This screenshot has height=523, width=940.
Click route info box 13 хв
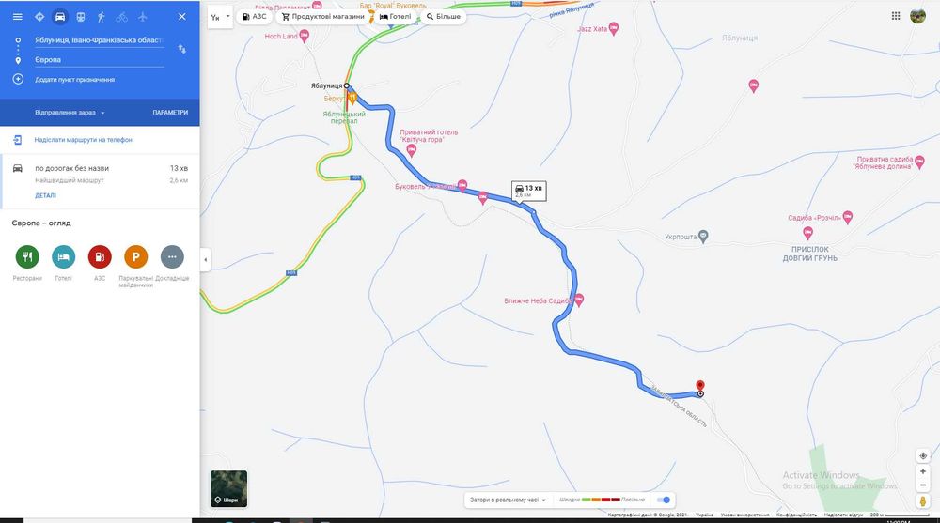[x=528, y=191]
